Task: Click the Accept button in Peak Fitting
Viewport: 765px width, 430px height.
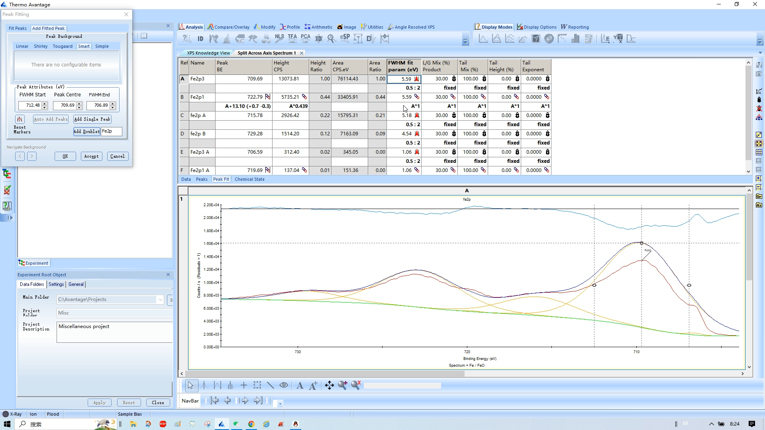Action: [x=91, y=156]
